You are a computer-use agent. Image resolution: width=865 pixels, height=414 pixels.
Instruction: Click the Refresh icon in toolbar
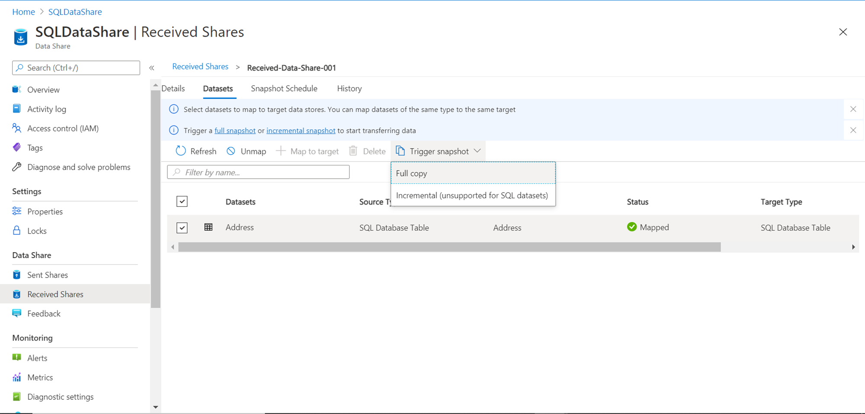coord(181,151)
